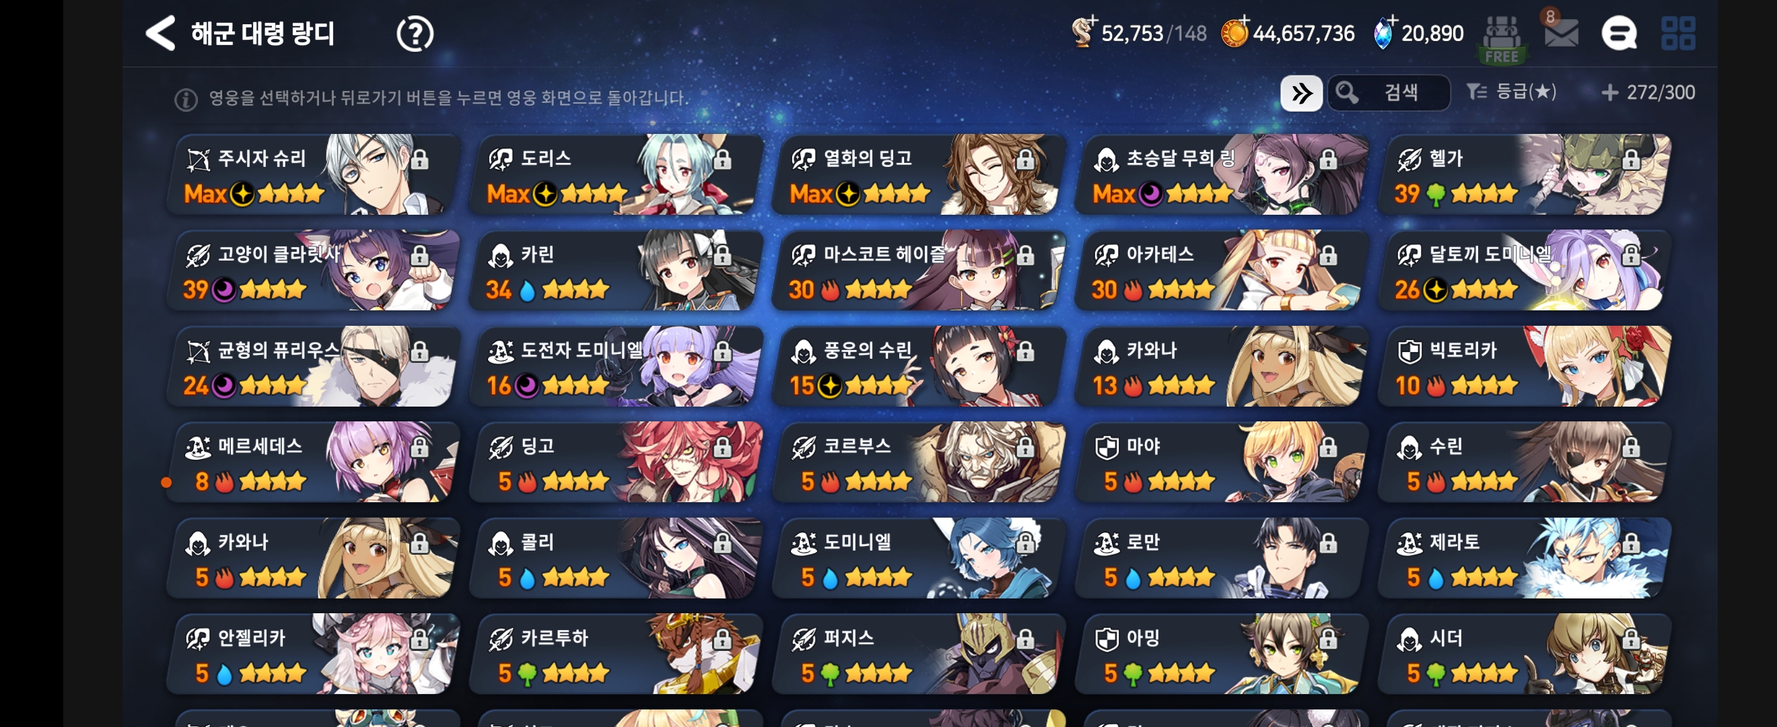Screen dimensions: 1777x727
Task: Open the four-square grid menu icon
Action: pos(1677,33)
